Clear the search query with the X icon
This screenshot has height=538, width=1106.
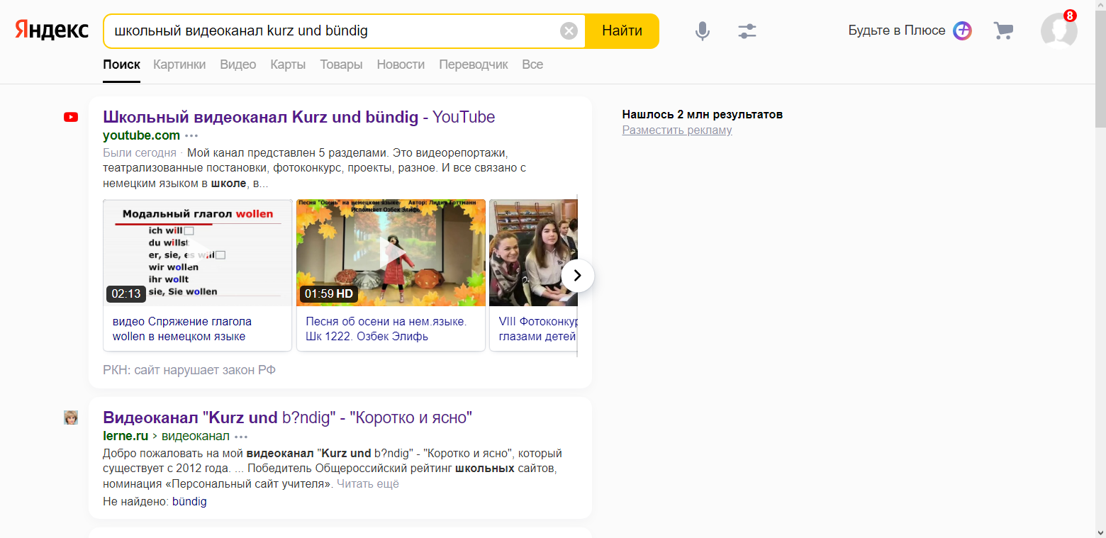[569, 31]
